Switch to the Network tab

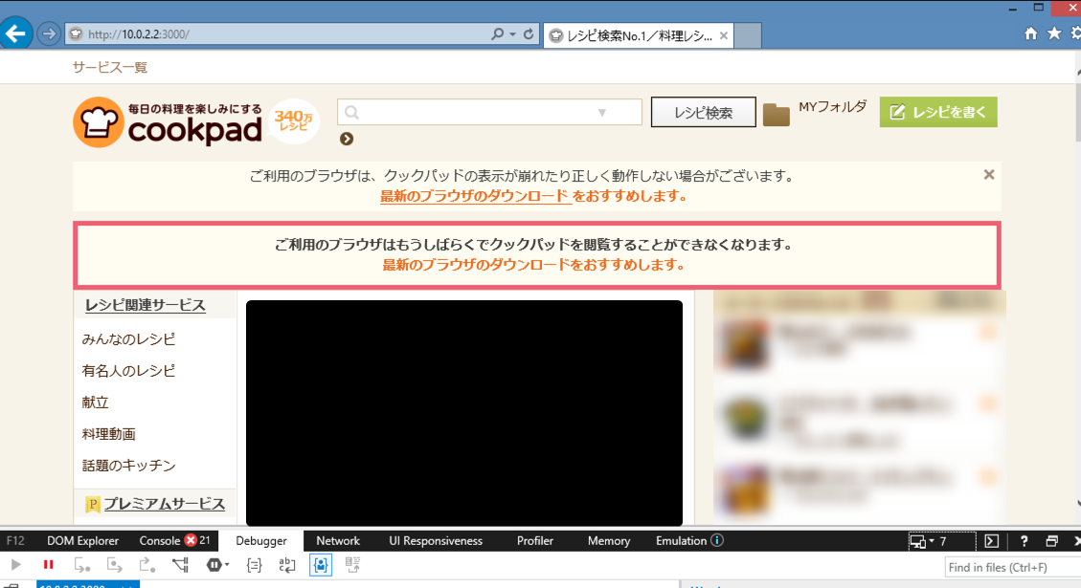point(338,541)
